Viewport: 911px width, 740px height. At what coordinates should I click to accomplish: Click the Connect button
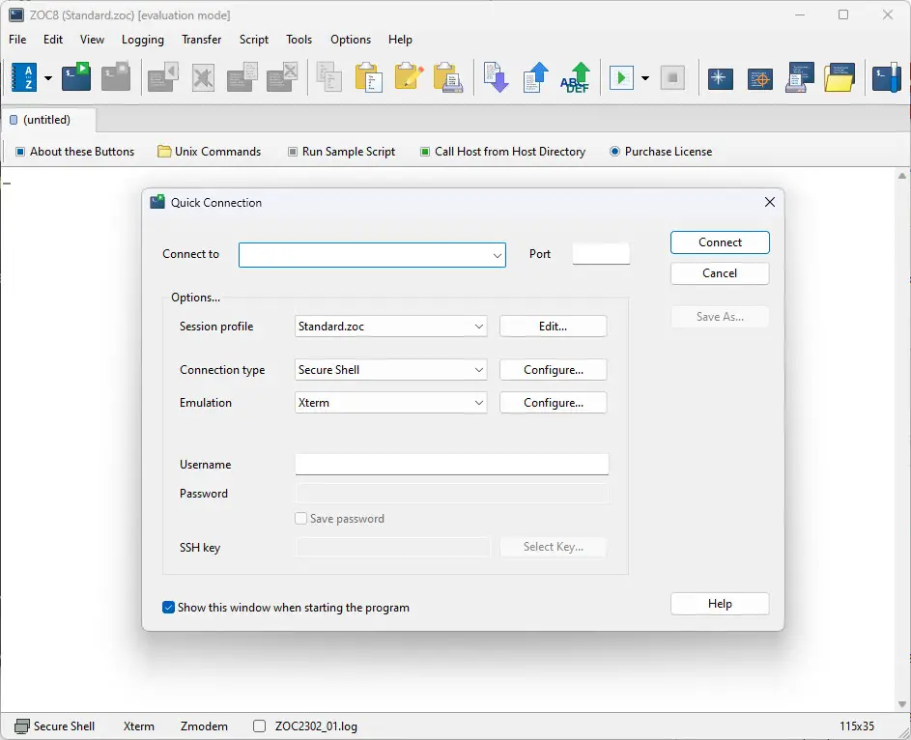point(720,242)
